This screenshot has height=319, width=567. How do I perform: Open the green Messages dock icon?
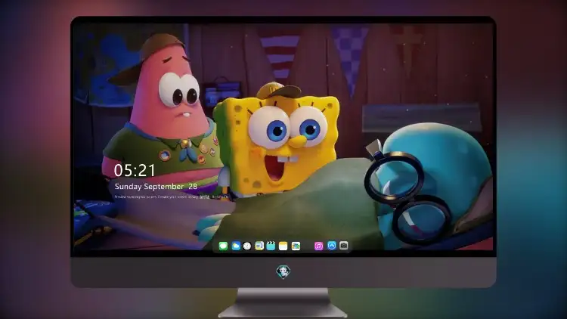point(223,246)
